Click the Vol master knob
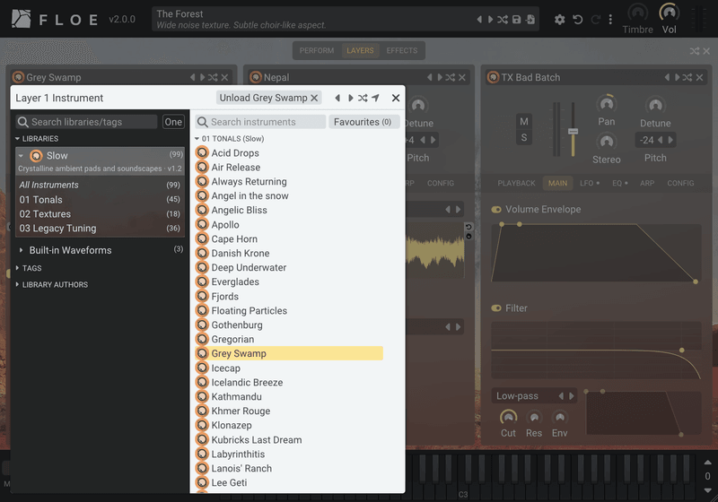Viewport: 718px width, 502px height. [x=669, y=13]
